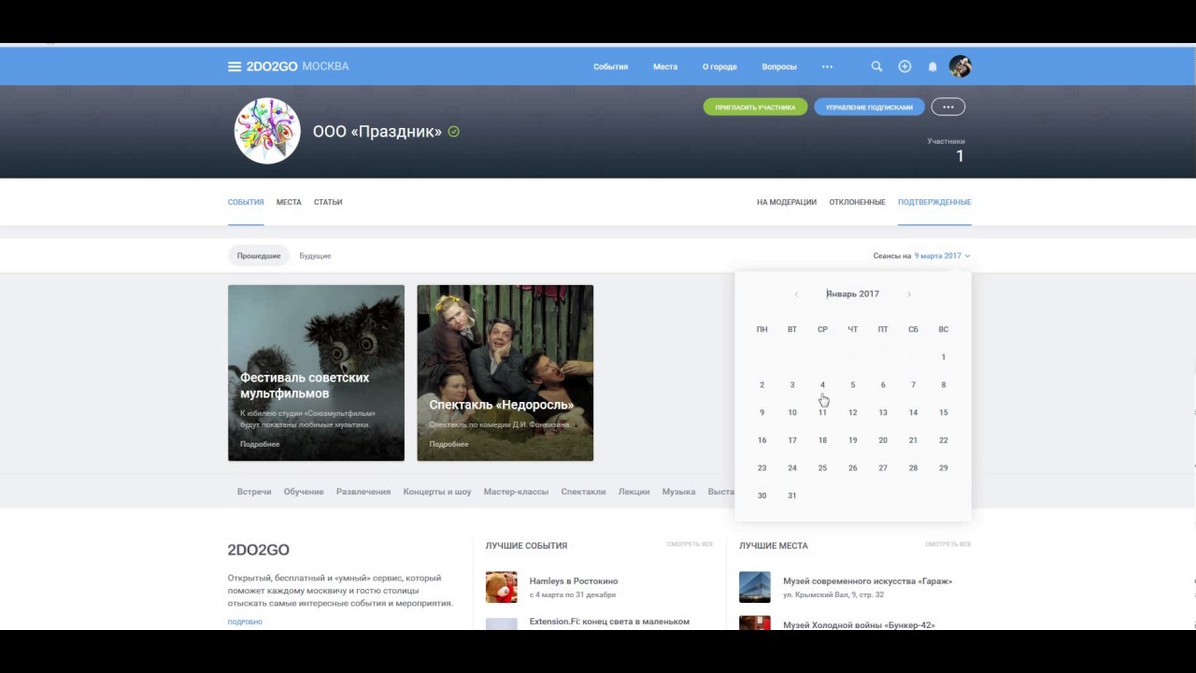Select the Спектакли category
1196x673 pixels.
[583, 492]
